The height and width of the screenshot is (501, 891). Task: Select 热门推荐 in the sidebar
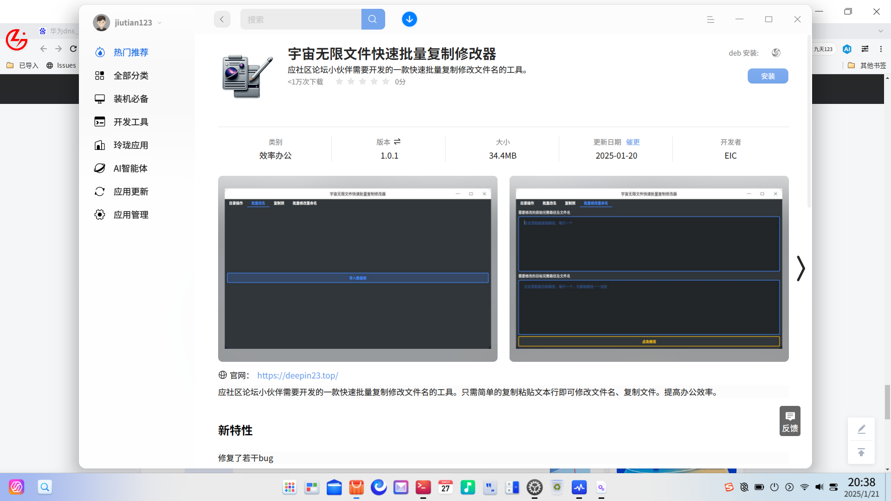tap(131, 52)
